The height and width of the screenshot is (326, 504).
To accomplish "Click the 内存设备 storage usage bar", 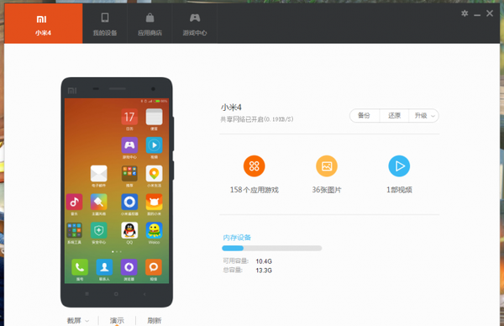I will 271,248.
